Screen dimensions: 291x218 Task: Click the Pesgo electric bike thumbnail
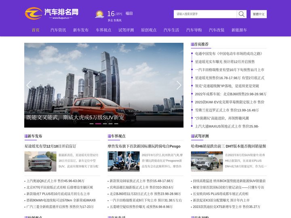(124, 161)
